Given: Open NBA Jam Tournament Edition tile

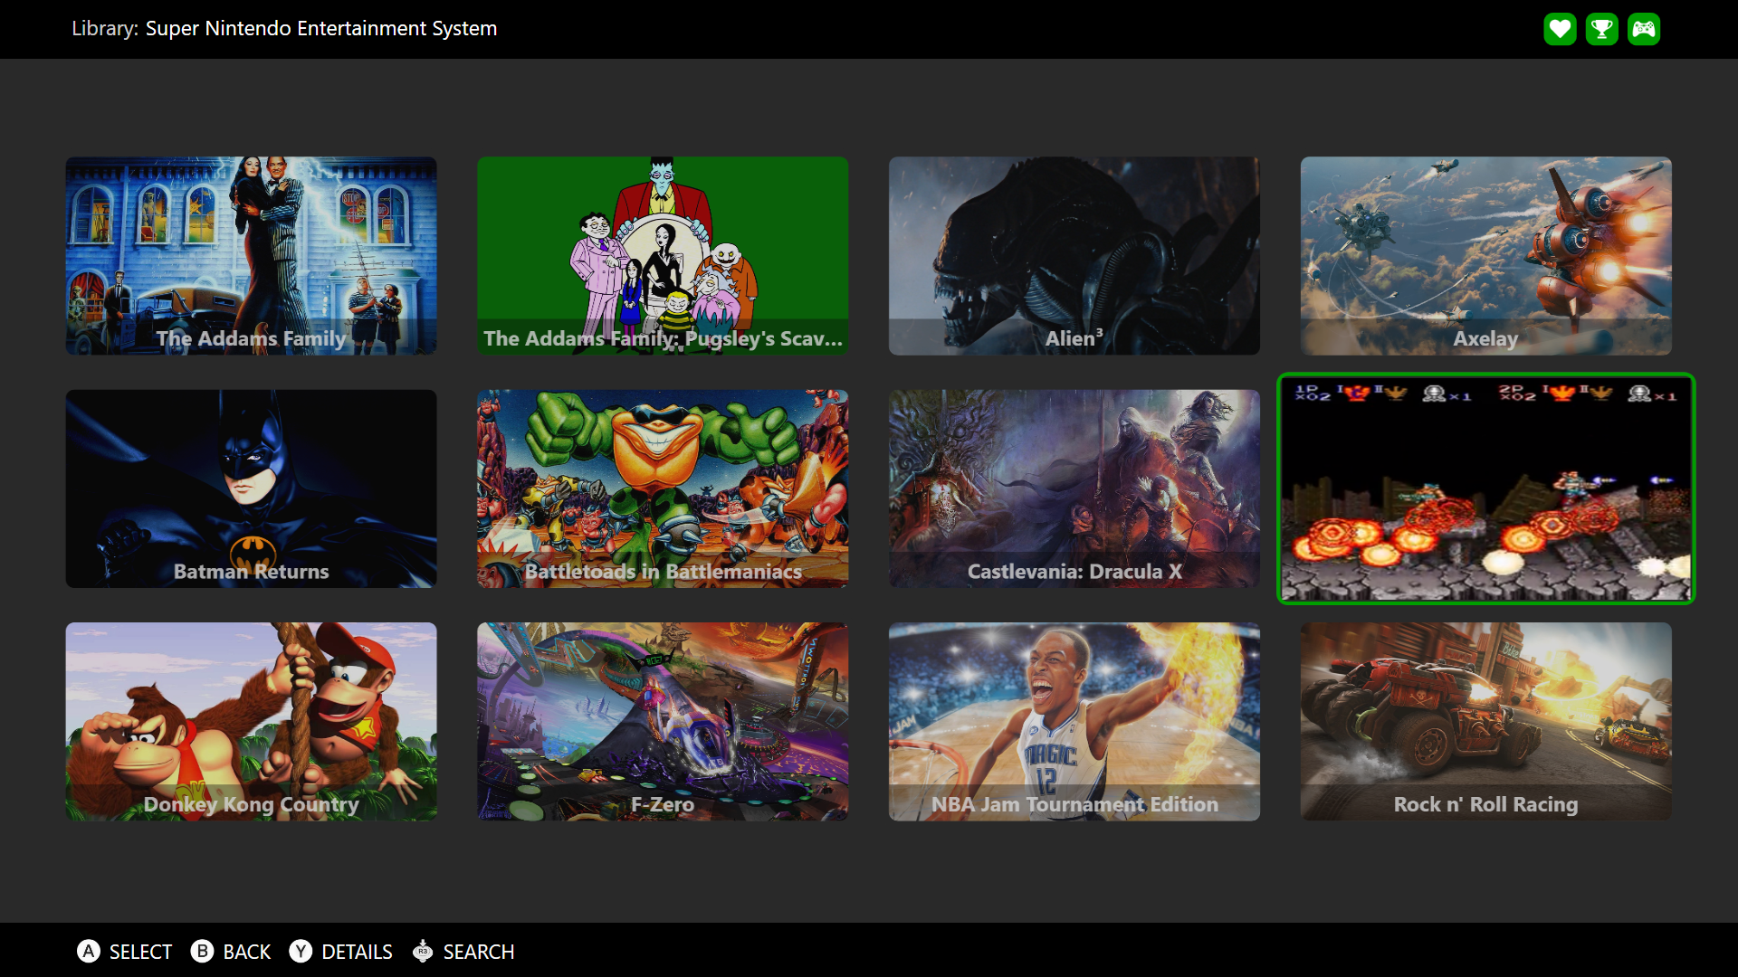Looking at the screenshot, I should pos(1074,722).
